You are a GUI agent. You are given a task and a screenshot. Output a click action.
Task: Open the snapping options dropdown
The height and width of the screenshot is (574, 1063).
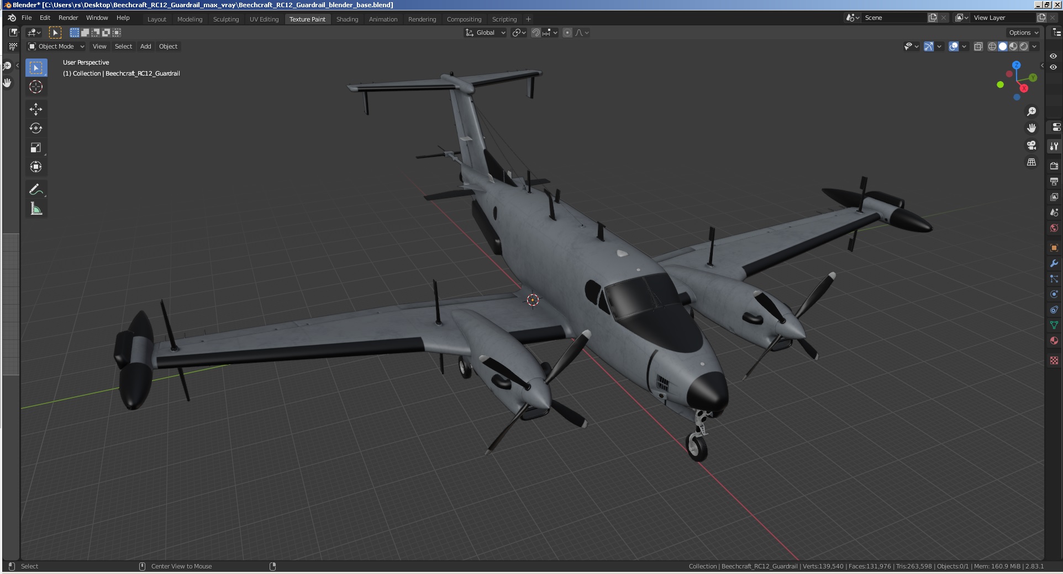(550, 33)
